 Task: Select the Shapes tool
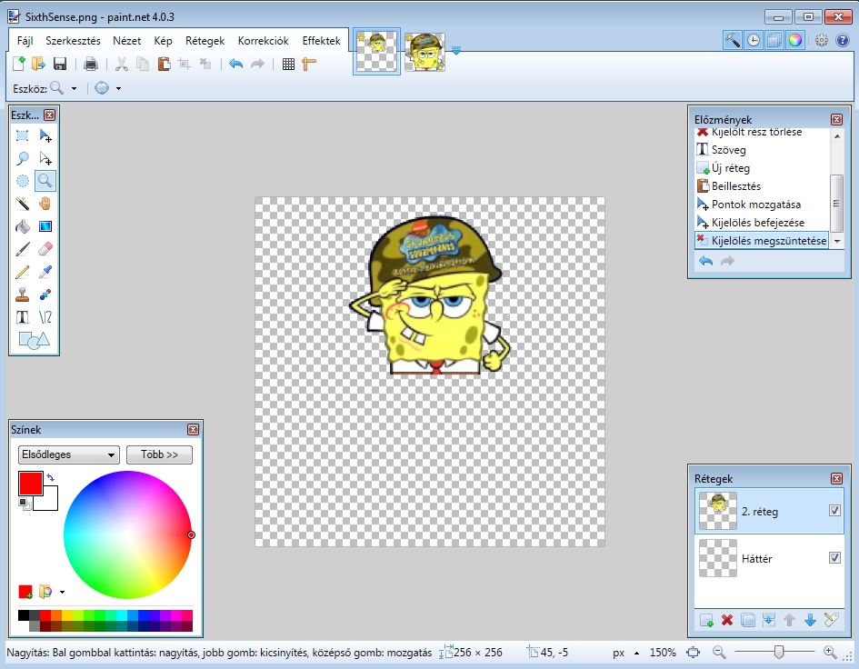tap(34, 340)
